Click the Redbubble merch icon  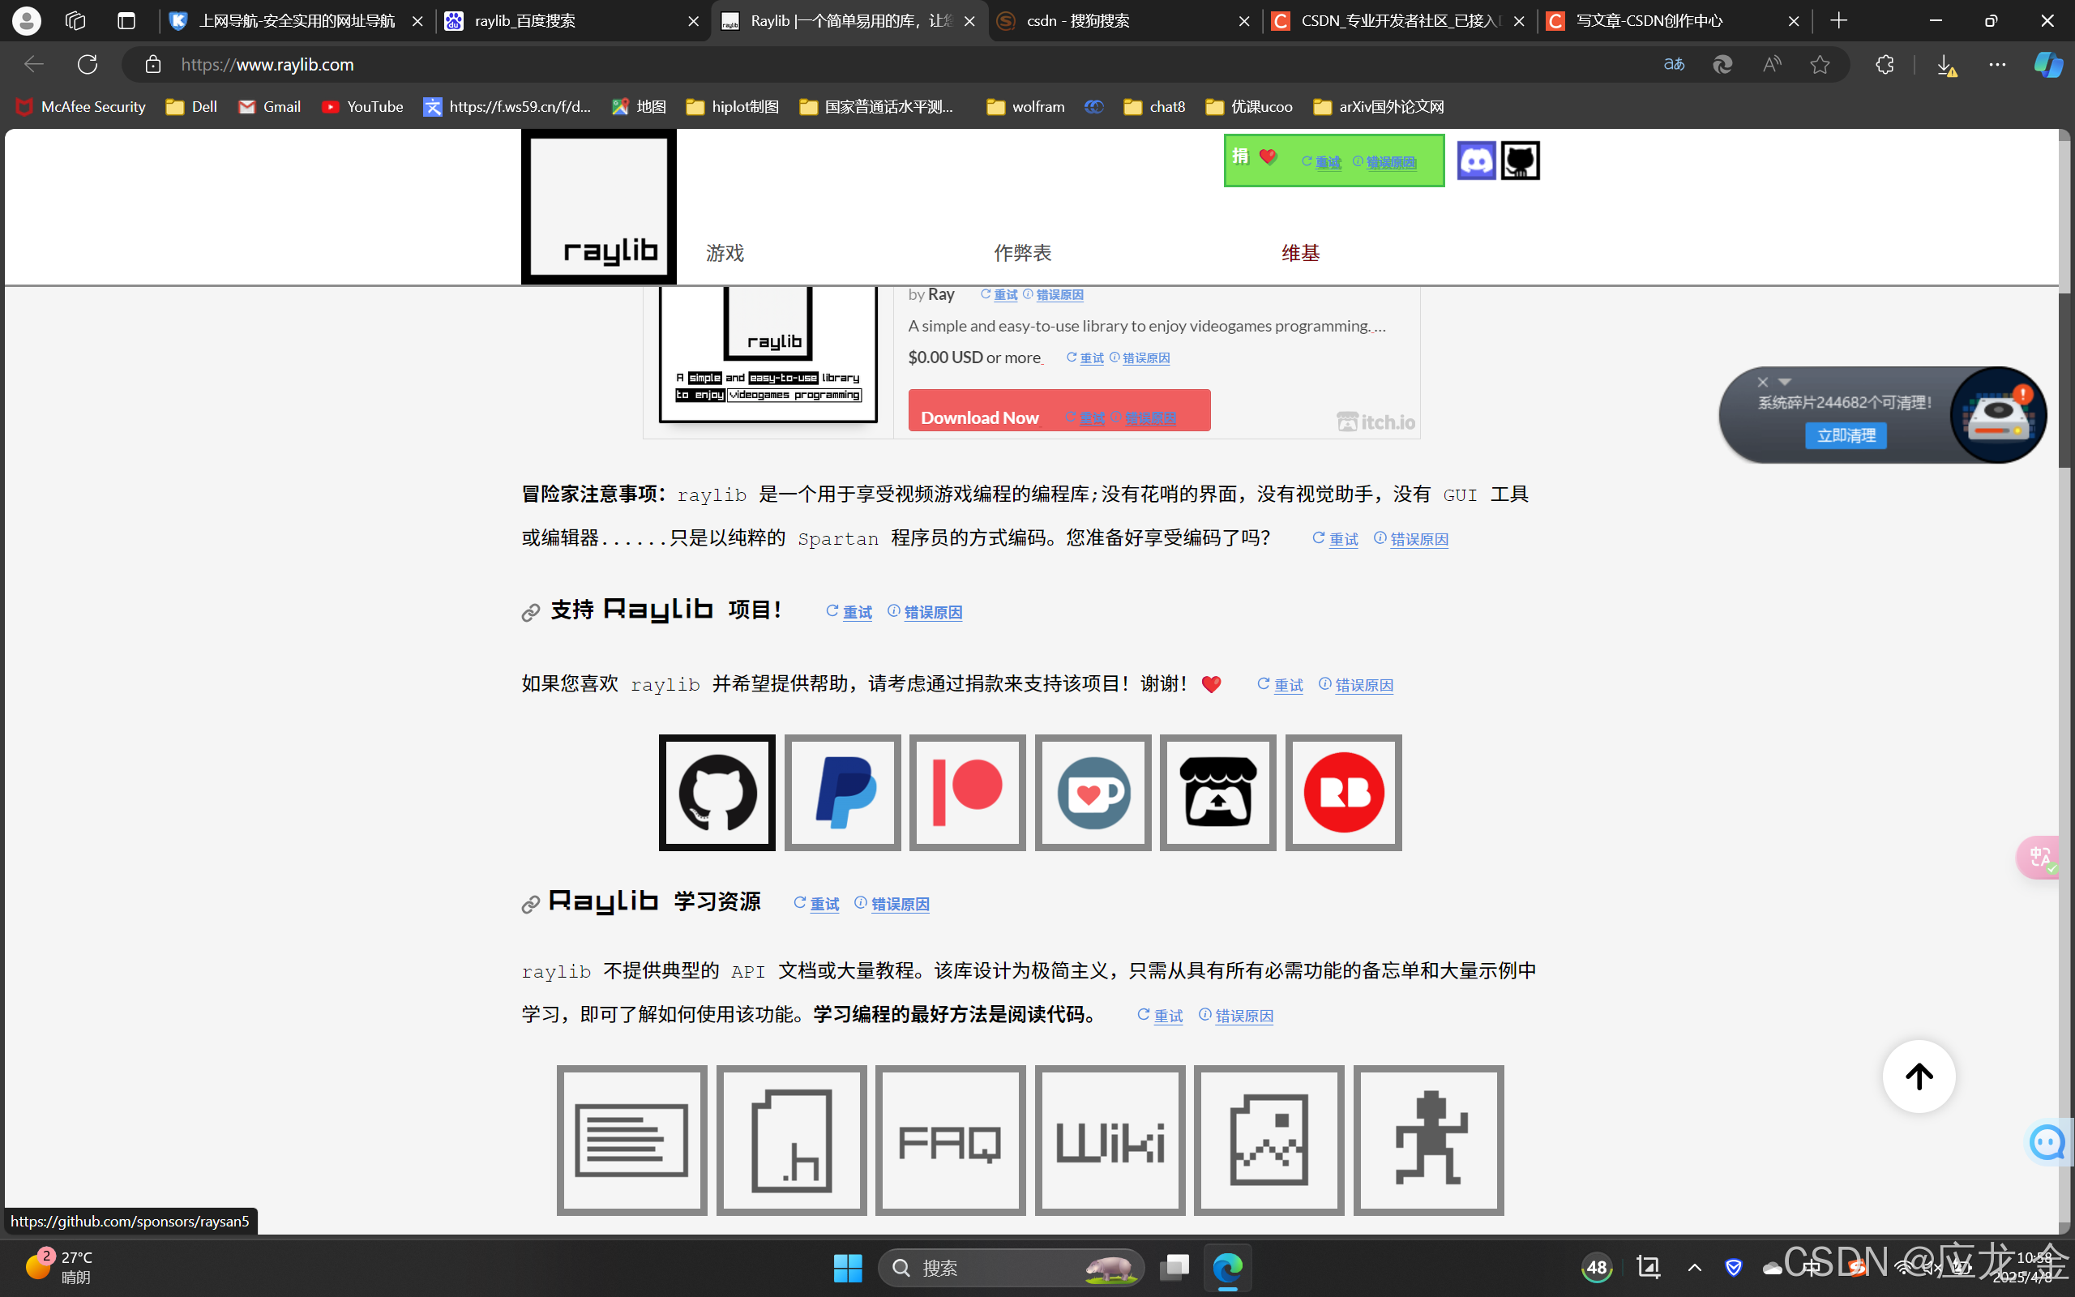click(x=1343, y=792)
